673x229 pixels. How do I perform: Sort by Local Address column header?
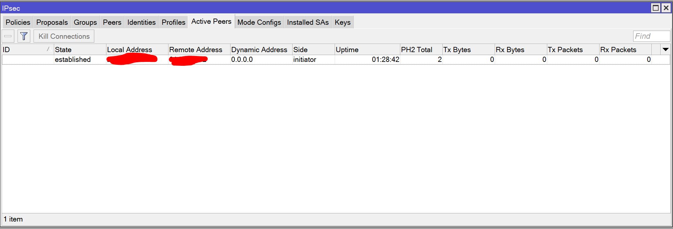click(137, 50)
